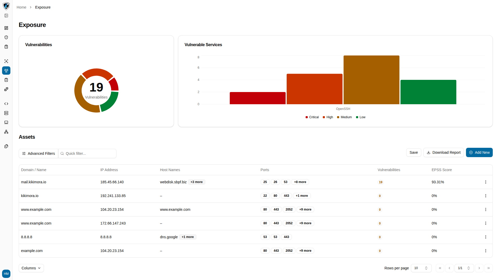Go to next page of results

tap(479, 268)
